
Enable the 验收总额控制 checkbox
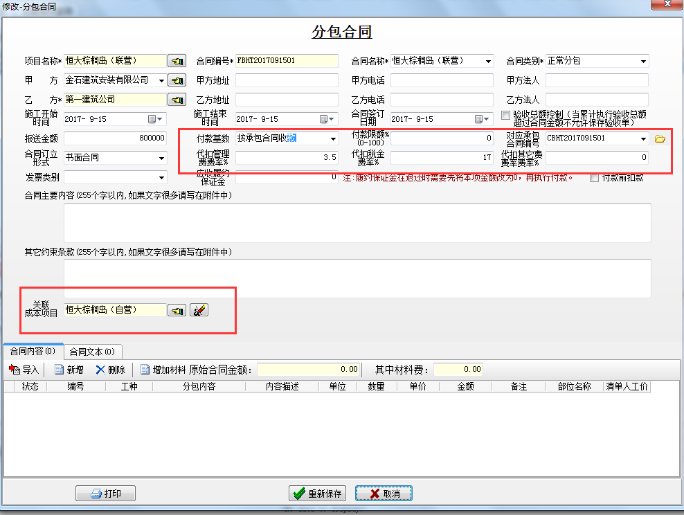point(505,115)
